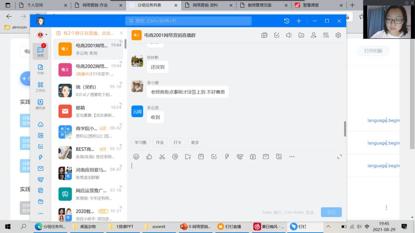
Task: Open the 通讯录 contacts sidebar item
Action: 40,104
